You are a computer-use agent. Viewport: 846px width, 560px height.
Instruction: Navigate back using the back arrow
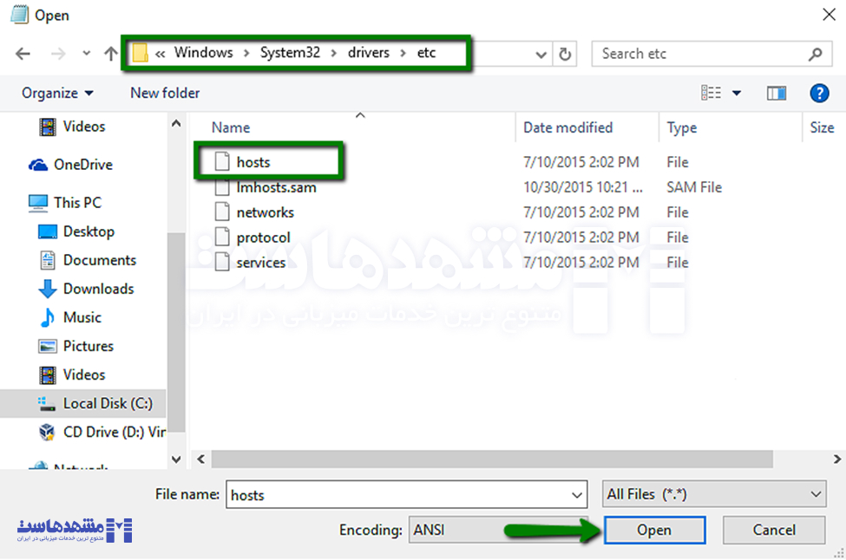tap(23, 53)
